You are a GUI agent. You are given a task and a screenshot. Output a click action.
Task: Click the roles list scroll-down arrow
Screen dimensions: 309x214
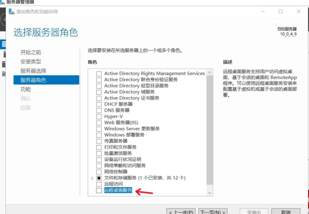210,193
